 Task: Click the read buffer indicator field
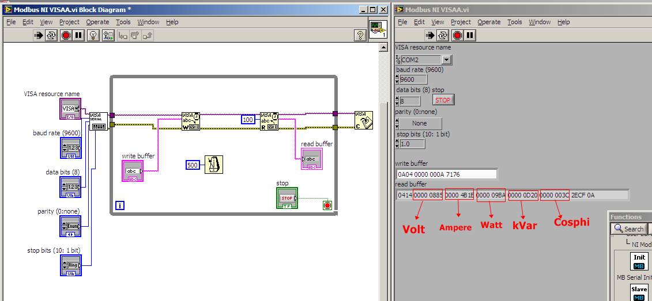(512, 195)
